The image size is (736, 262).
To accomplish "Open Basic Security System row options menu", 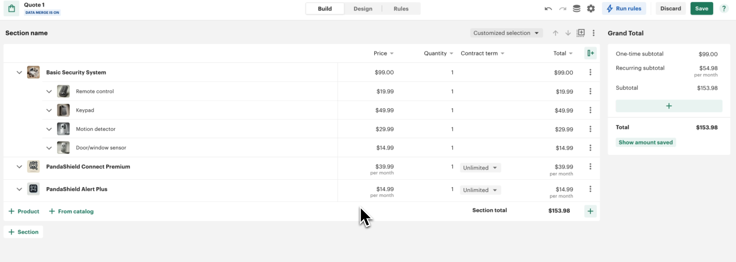I will 590,72.
